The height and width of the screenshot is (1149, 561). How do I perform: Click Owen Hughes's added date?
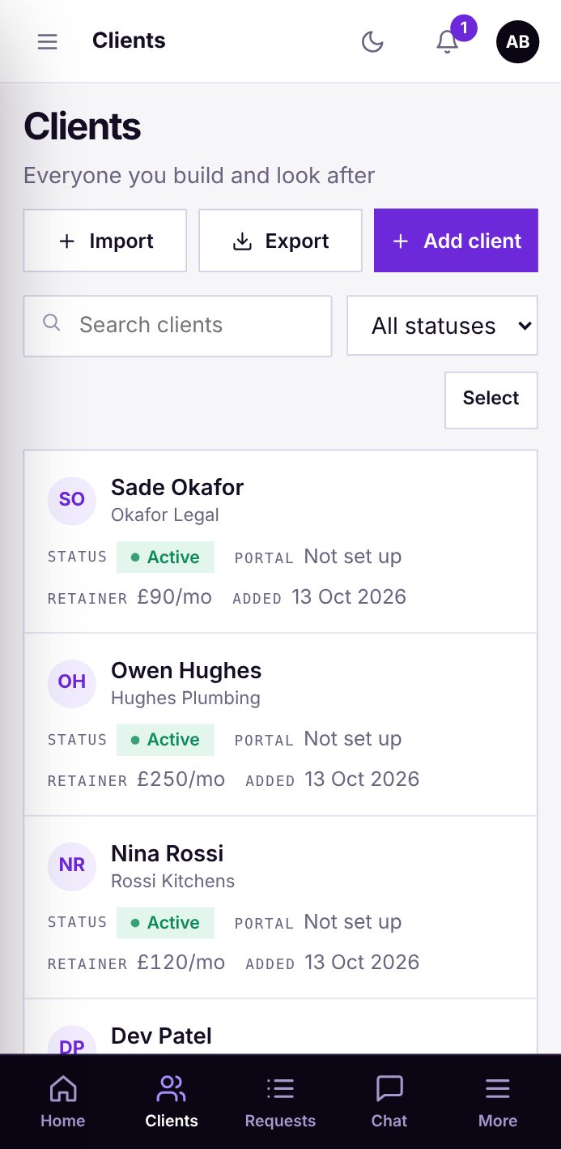362,780
